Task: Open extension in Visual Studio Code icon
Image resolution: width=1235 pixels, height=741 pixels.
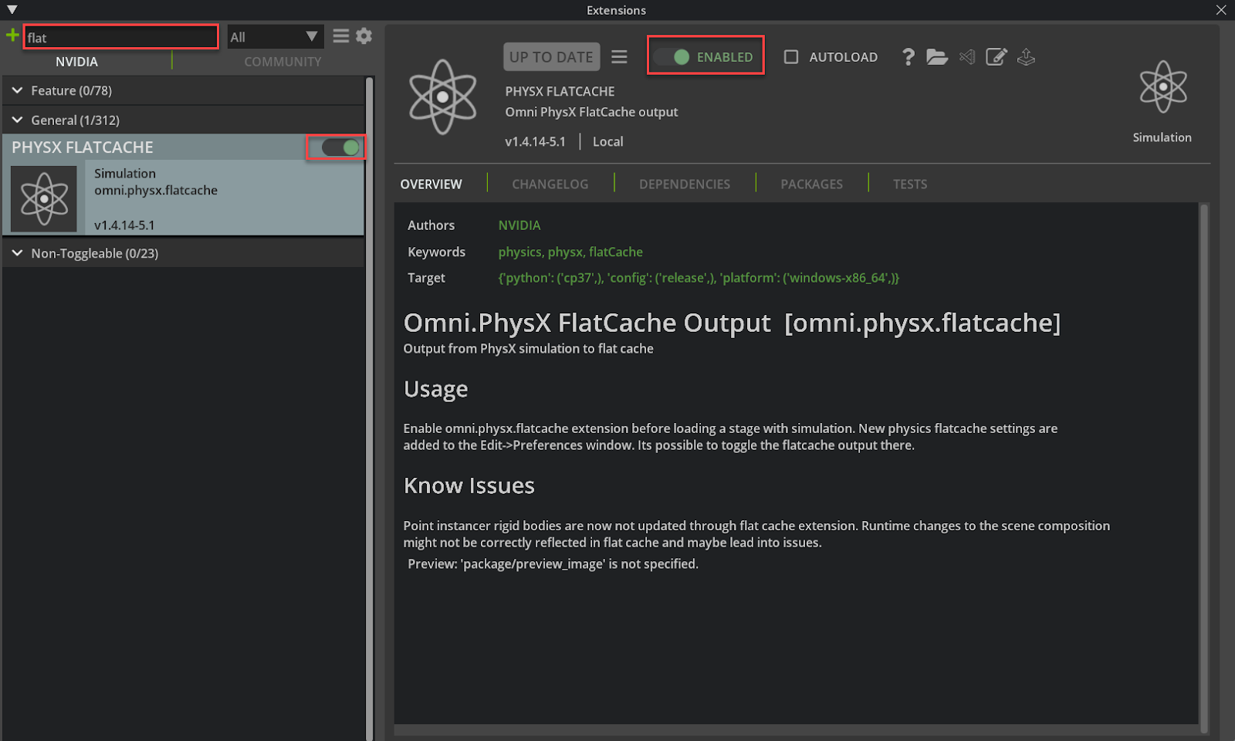Action: 967,56
